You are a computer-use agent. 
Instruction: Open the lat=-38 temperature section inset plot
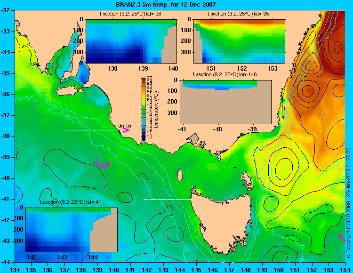coord(131,41)
